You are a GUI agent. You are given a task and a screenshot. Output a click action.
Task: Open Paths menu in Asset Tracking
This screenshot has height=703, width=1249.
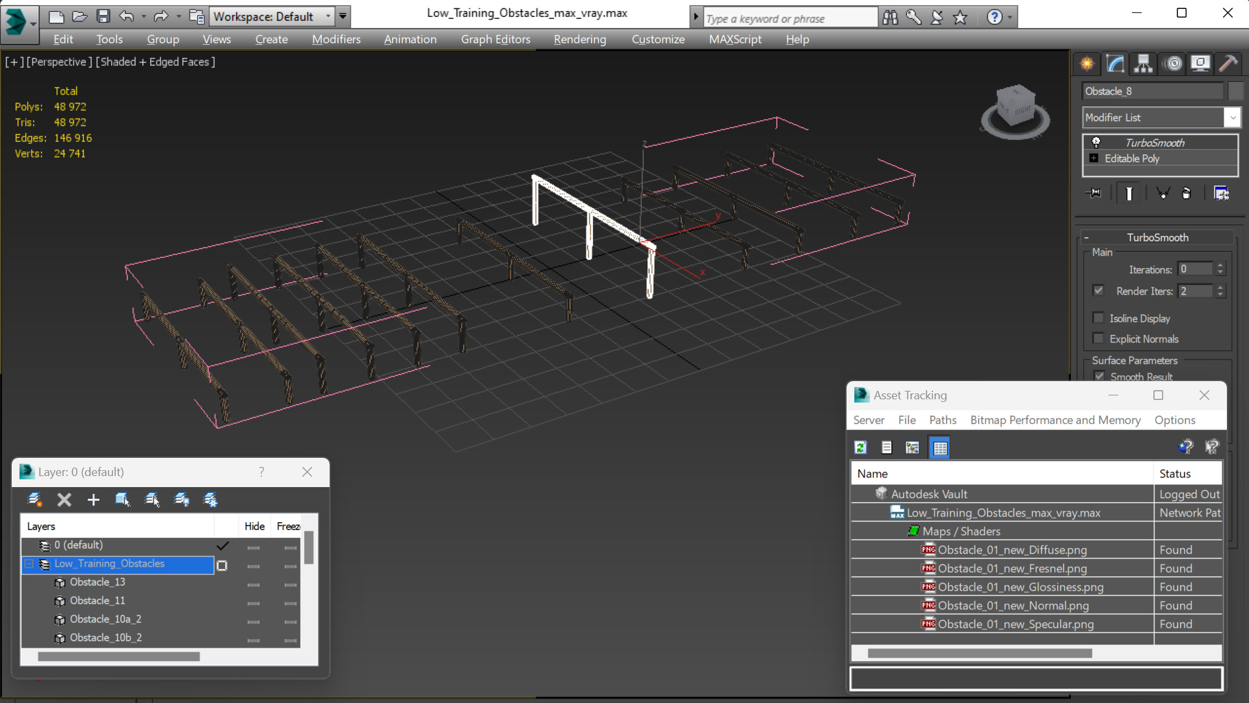click(942, 420)
